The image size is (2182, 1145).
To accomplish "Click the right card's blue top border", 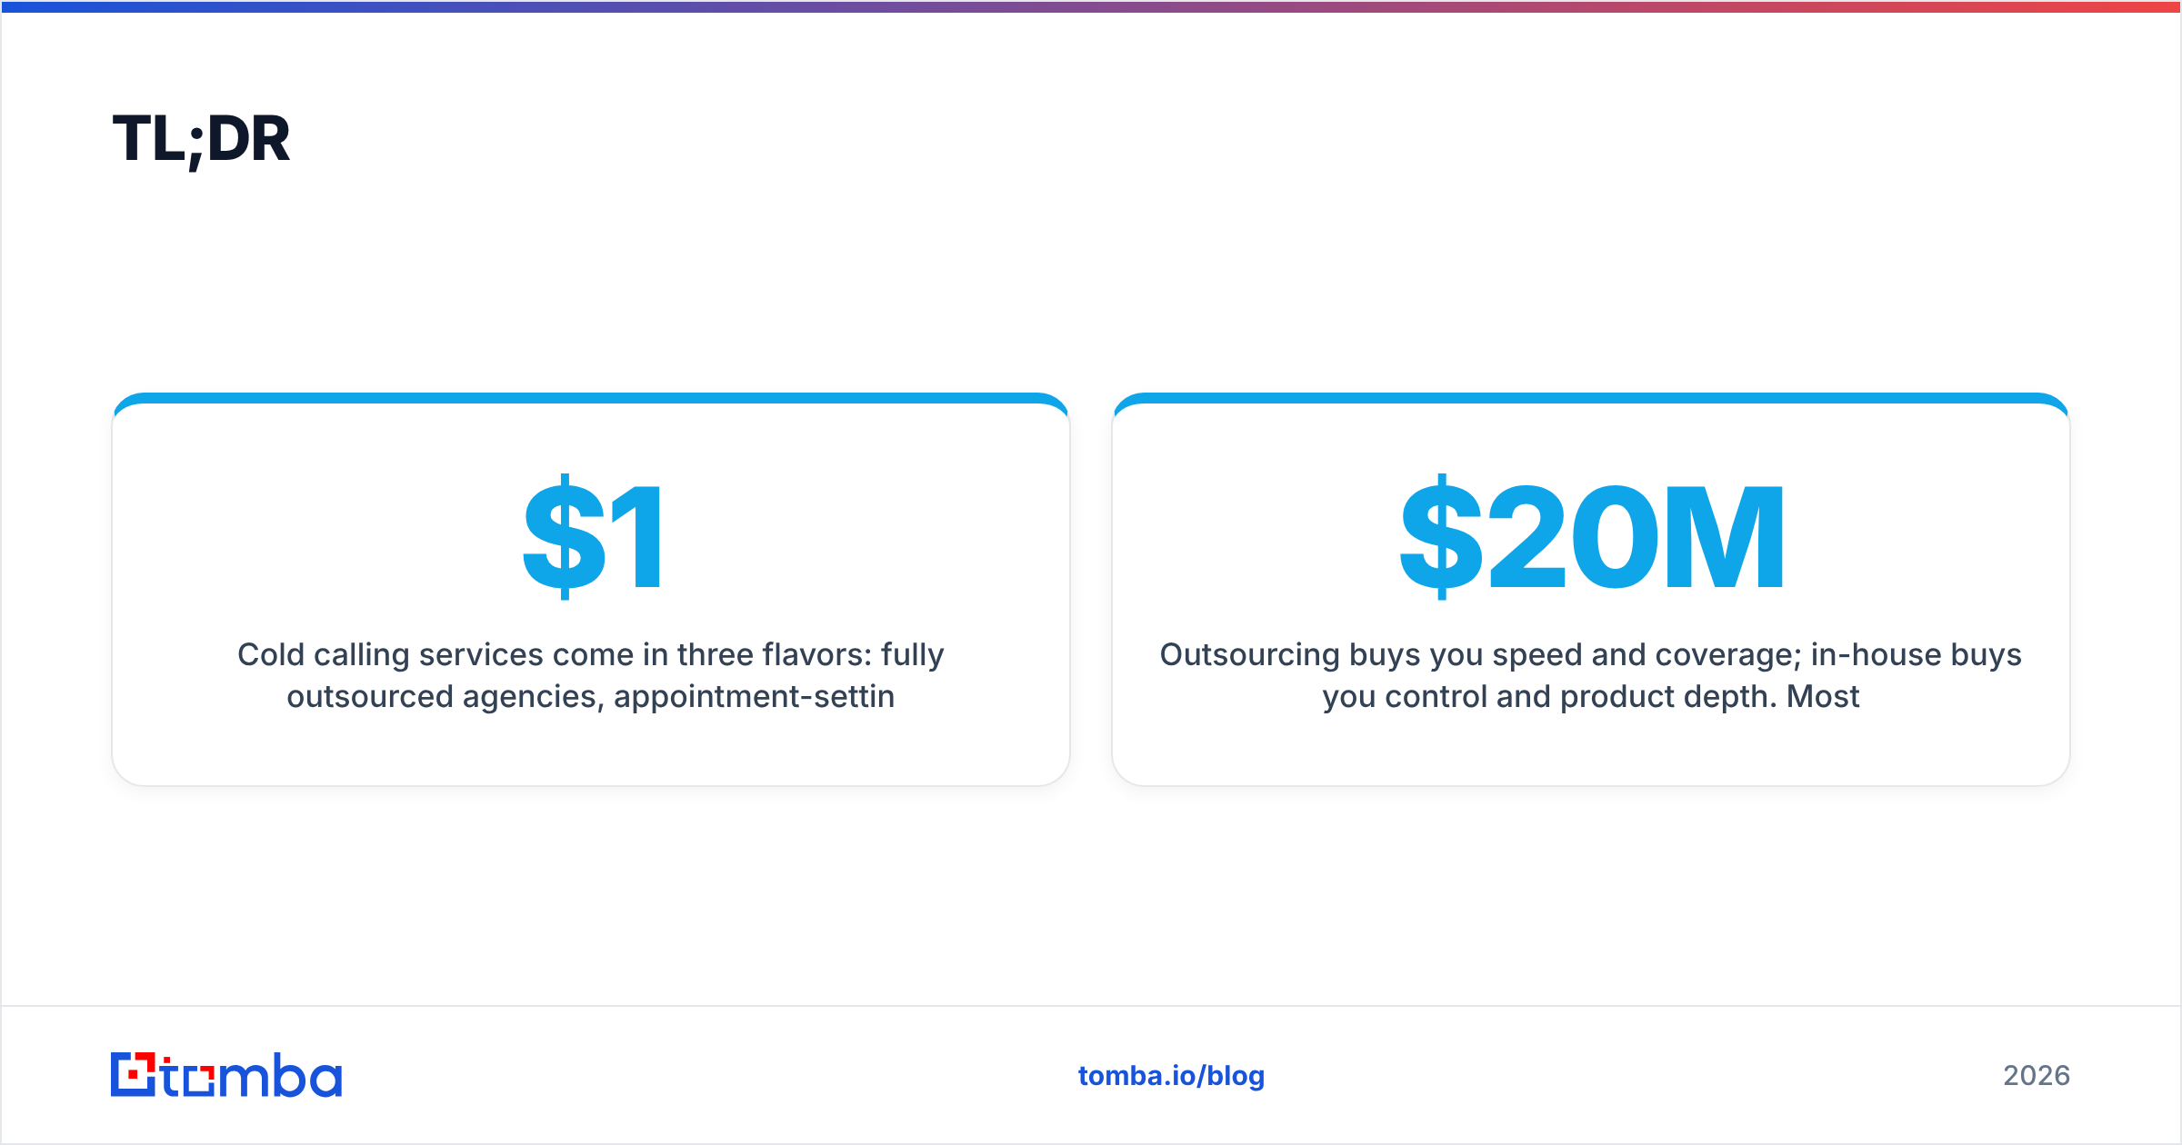I will pyautogui.click(x=1591, y=398).
